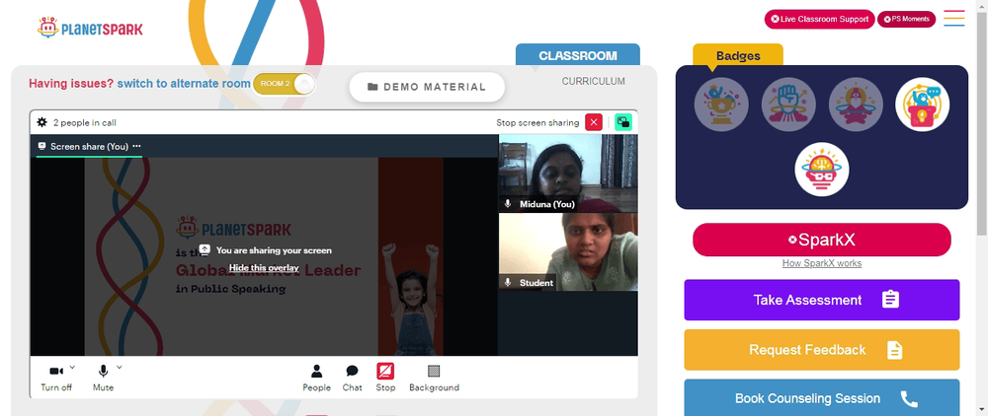Click the 2 people in call text
This screenshot has height=416, width=988.
(84, 122)
